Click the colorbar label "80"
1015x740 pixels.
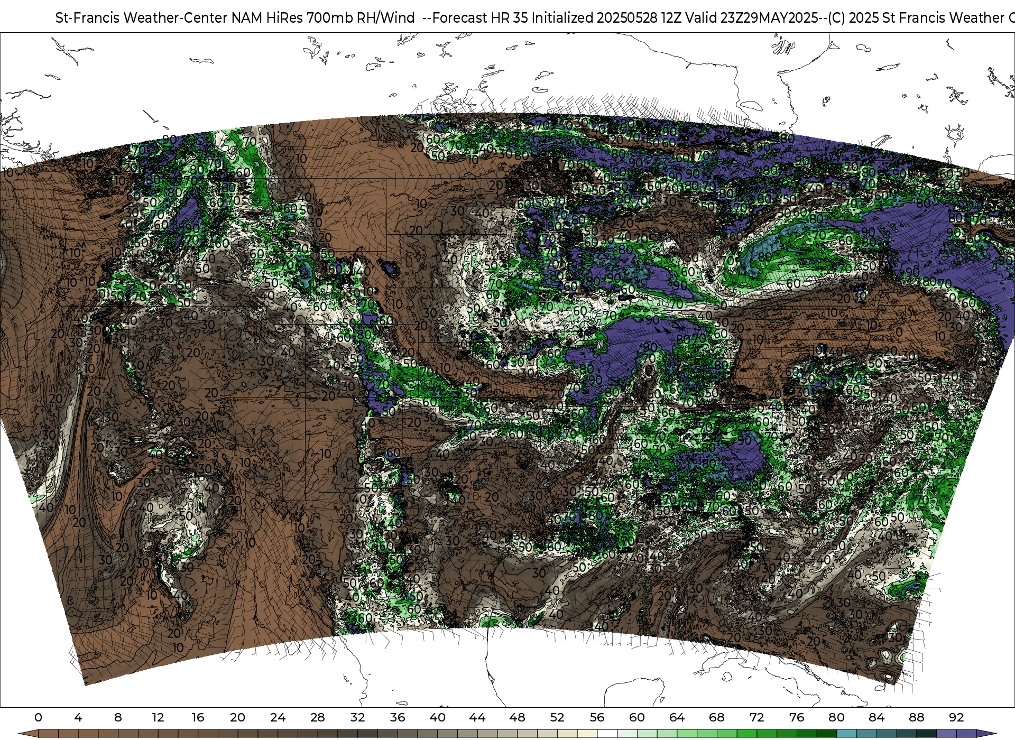point(836,717)
